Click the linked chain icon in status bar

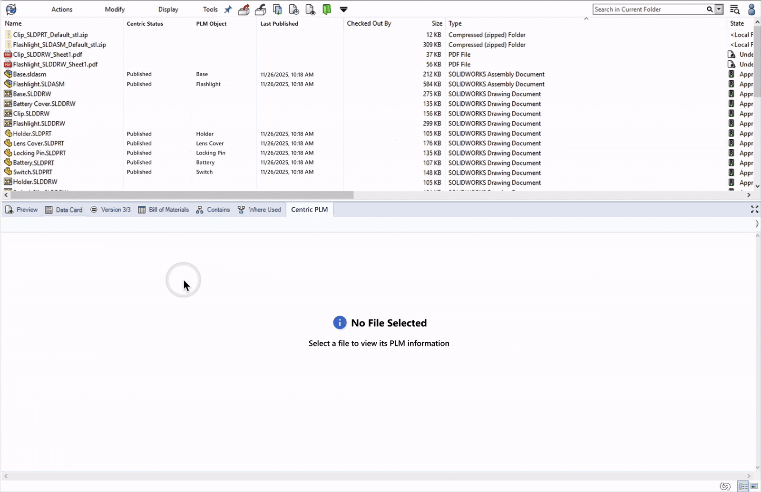[725, 486]
